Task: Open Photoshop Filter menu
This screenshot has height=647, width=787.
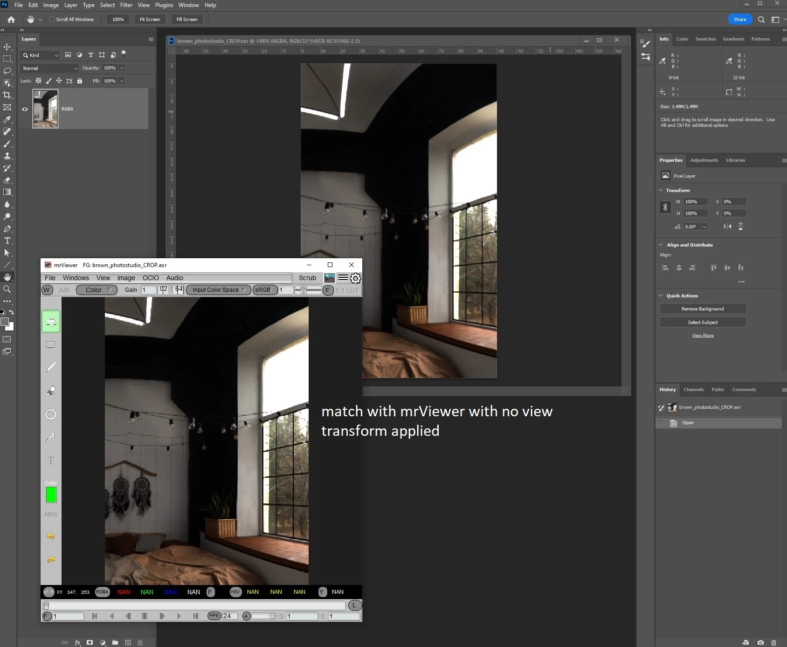Action: pos(126,5)
